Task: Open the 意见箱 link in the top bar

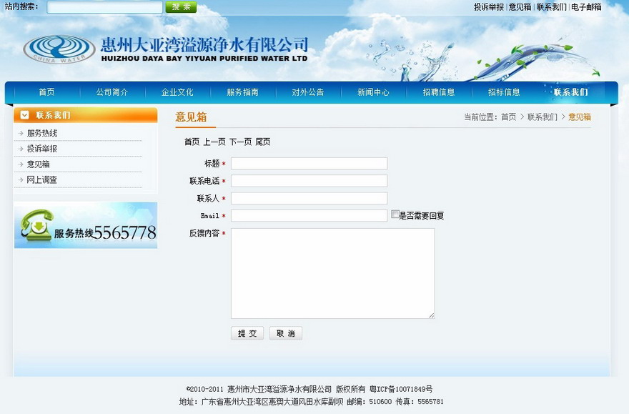Action: pos(520,7)
